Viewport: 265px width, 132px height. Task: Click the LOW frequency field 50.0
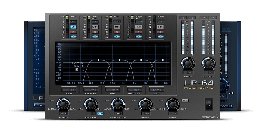69,90
